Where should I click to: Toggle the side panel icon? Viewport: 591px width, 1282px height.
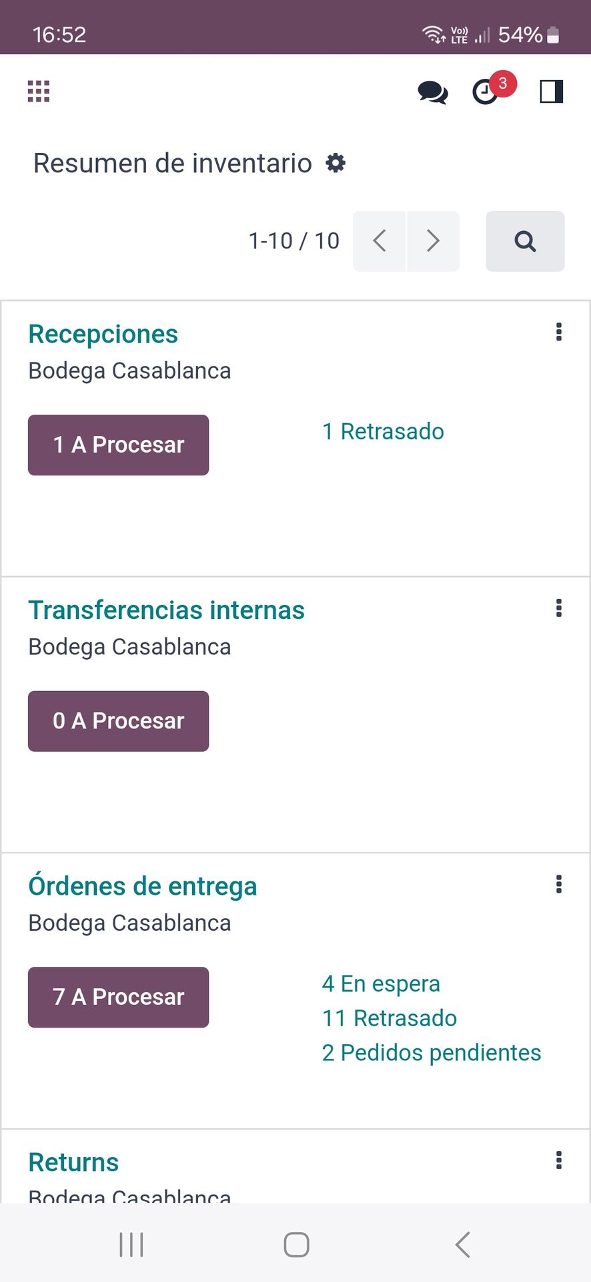551,91
